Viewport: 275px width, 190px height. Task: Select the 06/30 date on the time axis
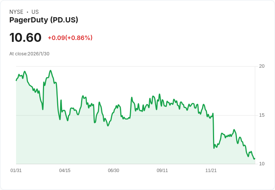point(114,171)
